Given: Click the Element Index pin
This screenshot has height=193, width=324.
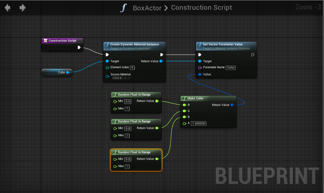Looking at the screenshot, I should pyautogui.click(x=107, y=68).
